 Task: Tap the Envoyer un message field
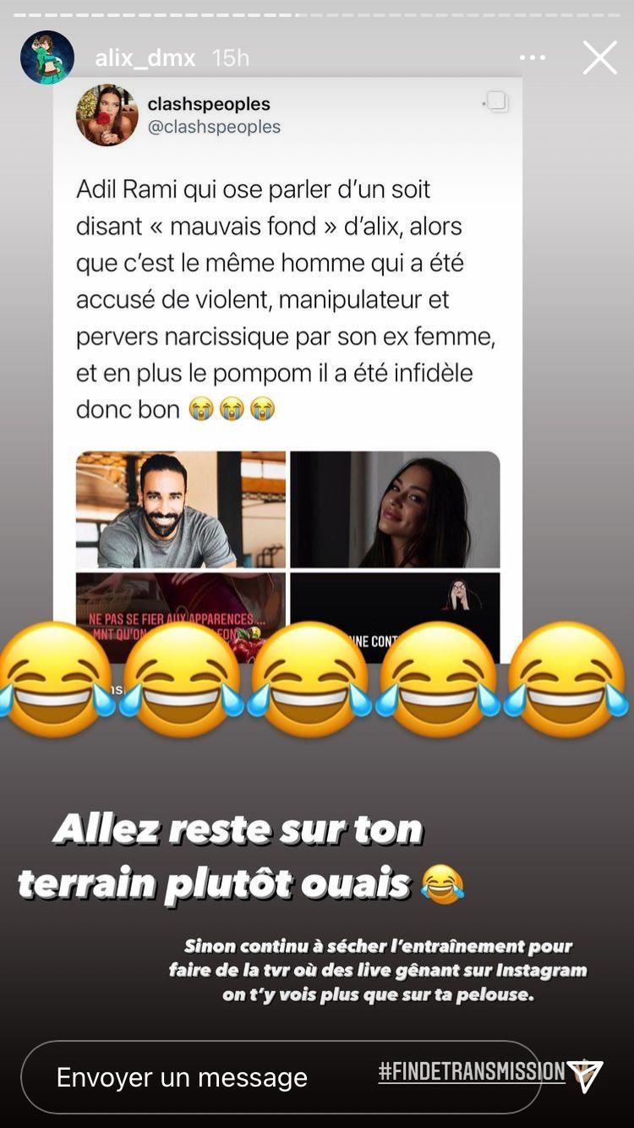pyautogui.click(x=281, y=1076)
